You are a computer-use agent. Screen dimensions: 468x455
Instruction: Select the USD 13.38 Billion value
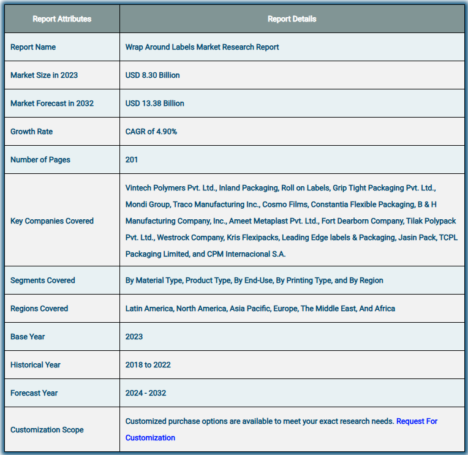coord(154,103)
